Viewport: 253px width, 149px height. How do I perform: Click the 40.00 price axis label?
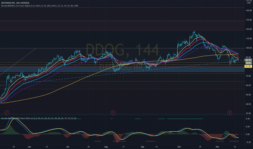tap(249, 104)
